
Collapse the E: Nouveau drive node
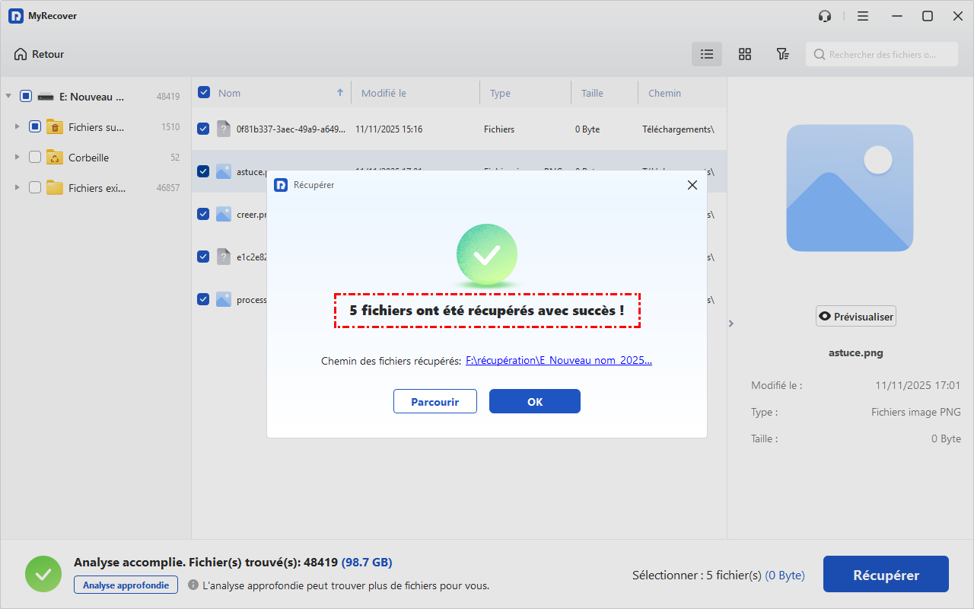pyautogui.click(x=8, y=97)
